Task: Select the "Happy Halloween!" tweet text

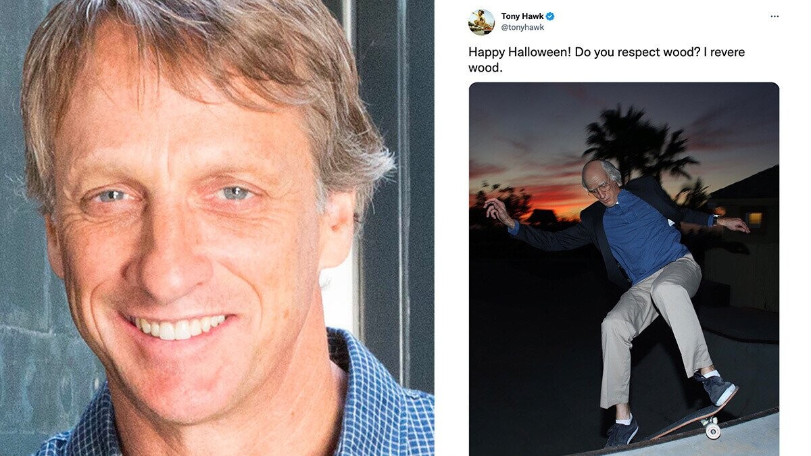Action: tap(607, 59)
